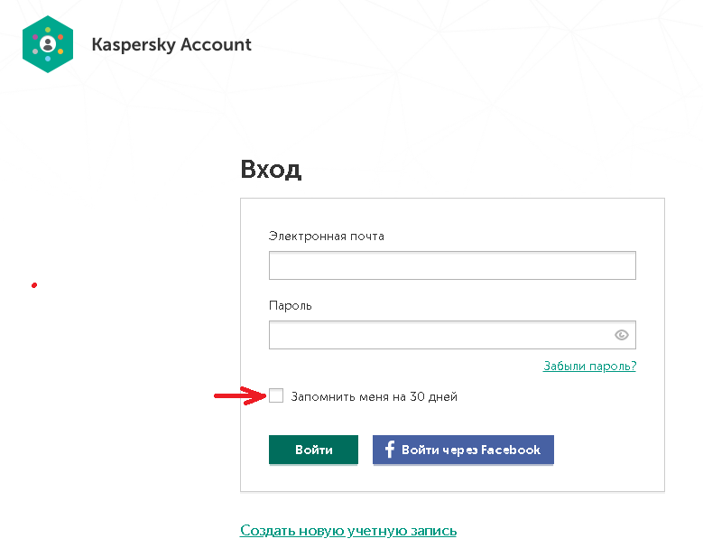
Task: Focus the Электронная почта input field
Action: point(452,265)
